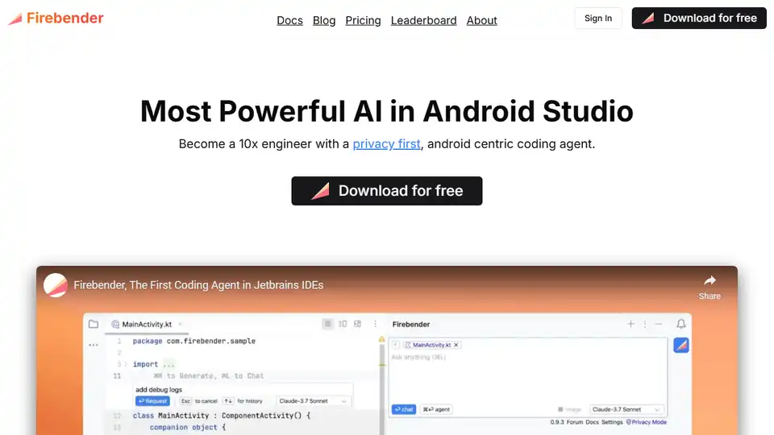The width and height of the screenshot is (774, 435).
Task: Remove the MainActivity.kt context chip
Action: [x=456, y=345]
